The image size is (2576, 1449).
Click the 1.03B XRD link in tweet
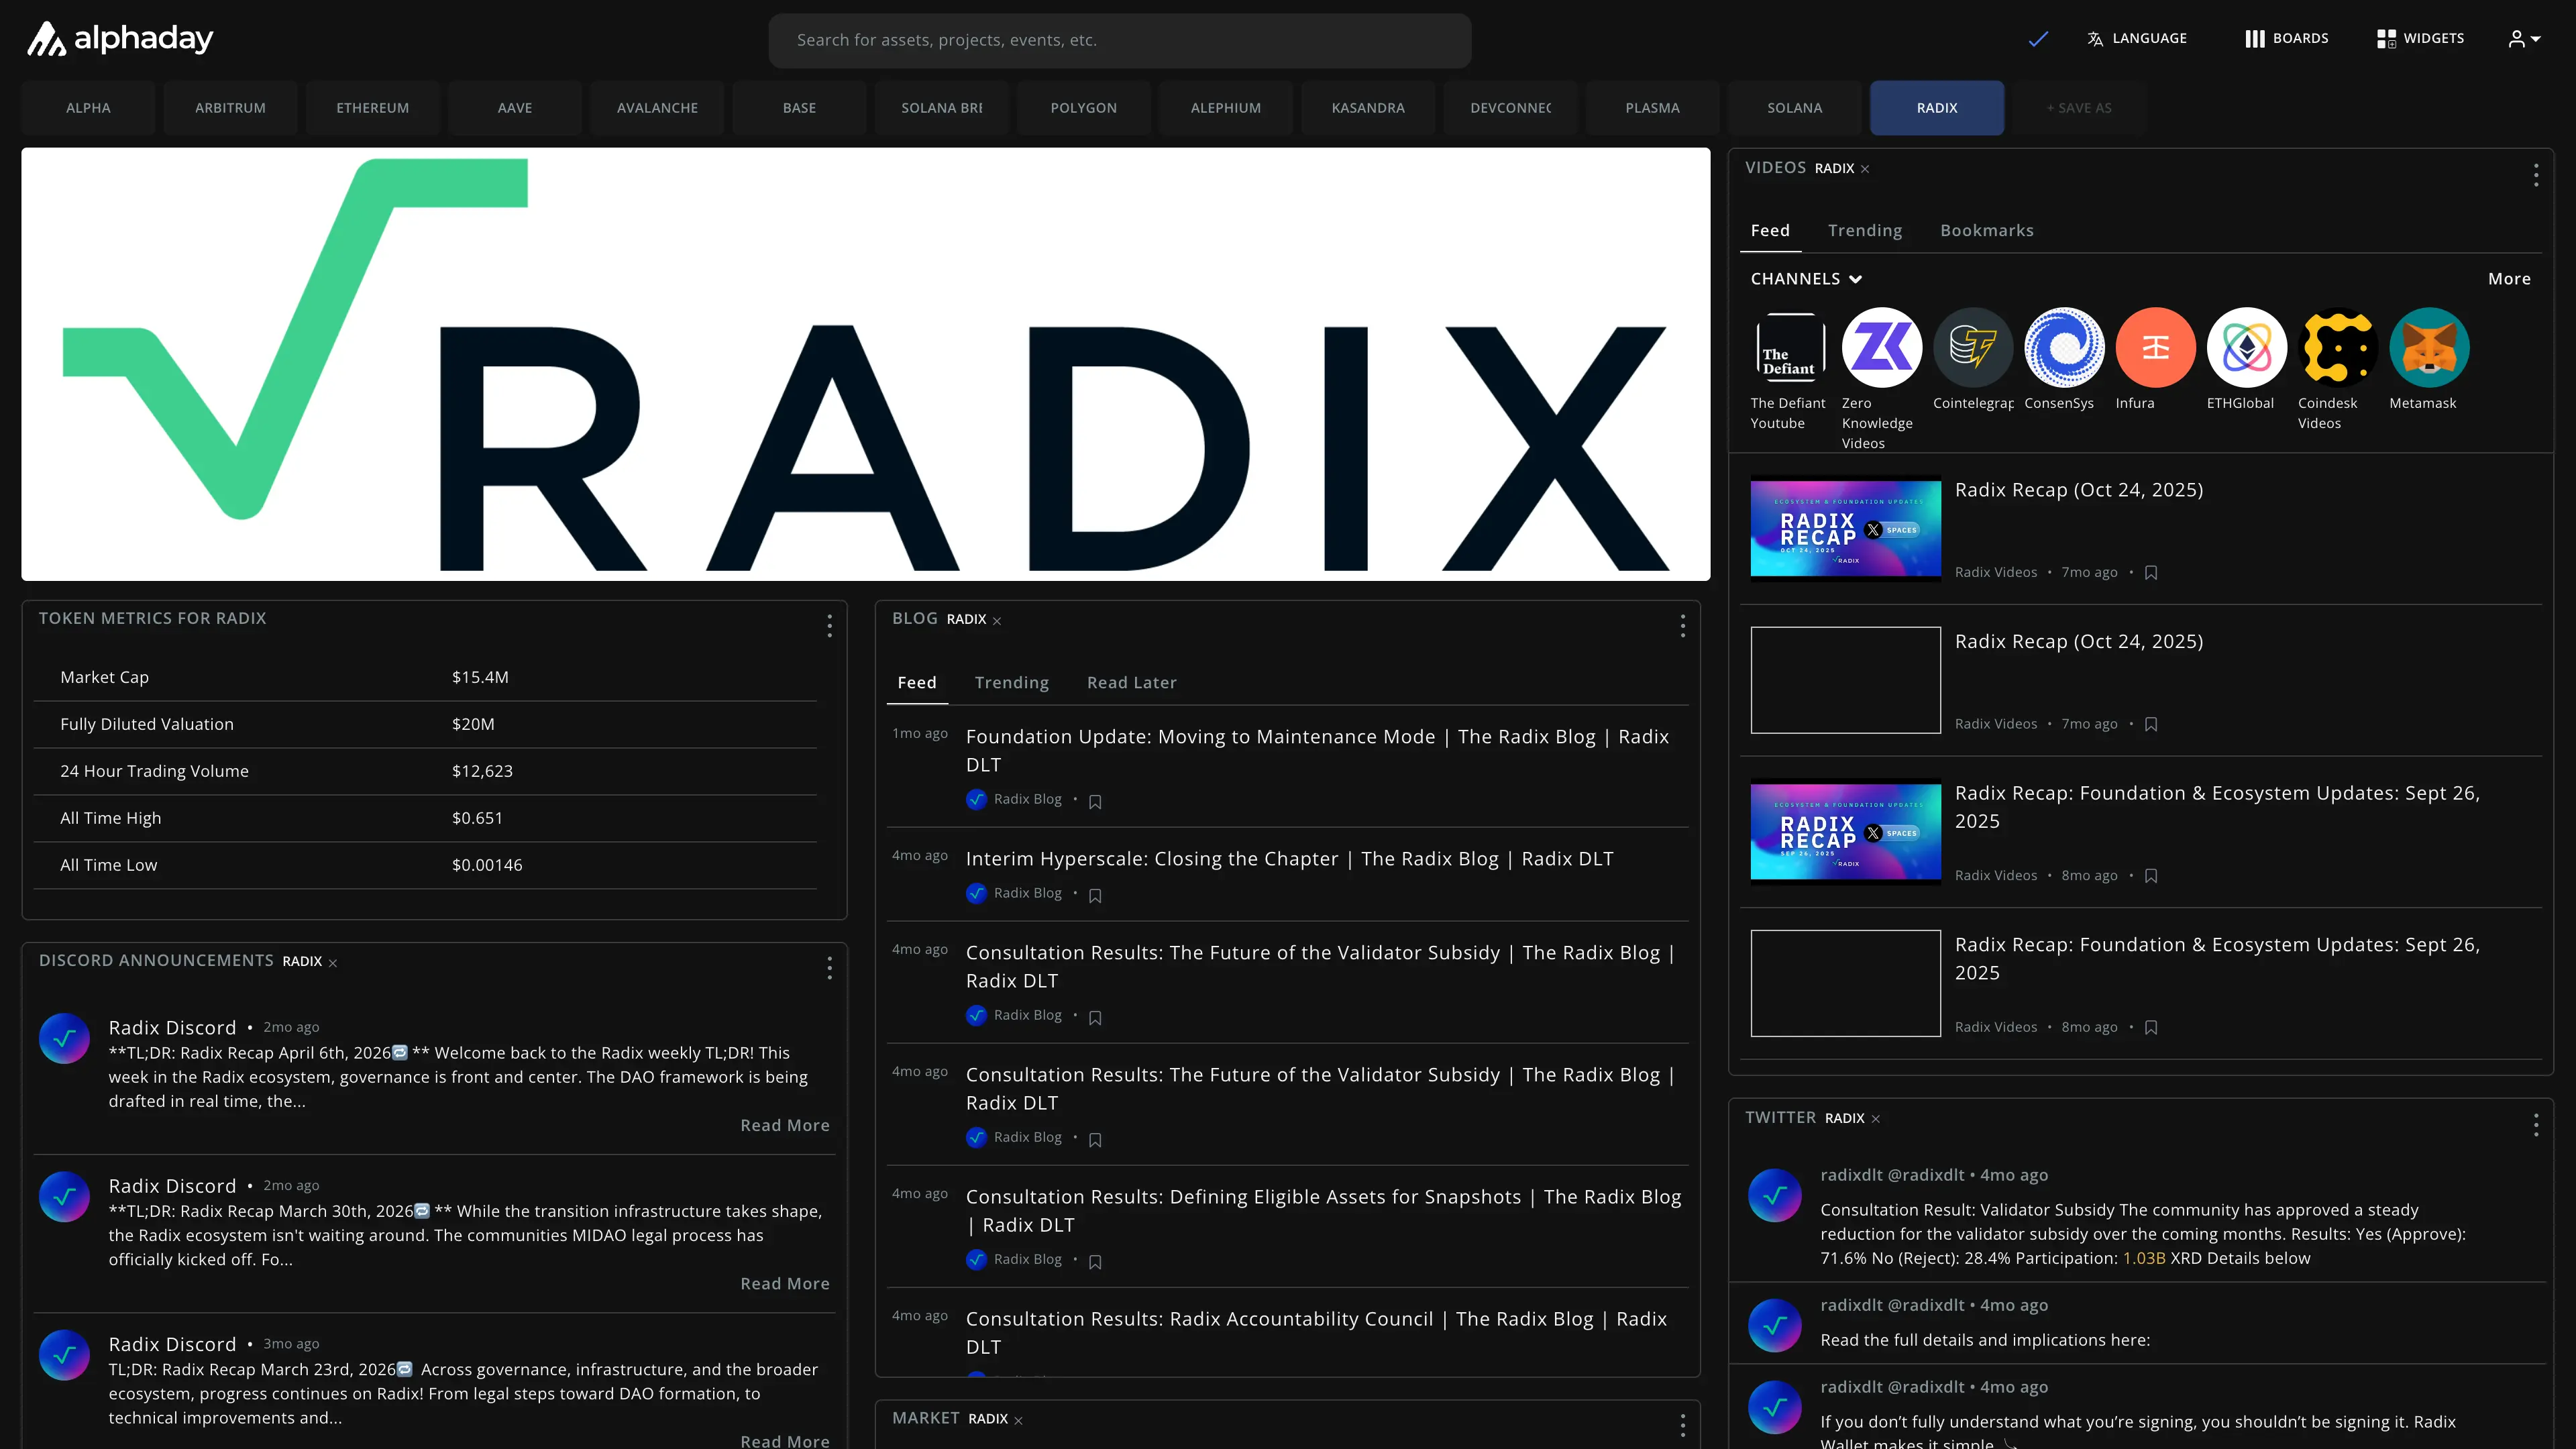tap(2143, 1259)
